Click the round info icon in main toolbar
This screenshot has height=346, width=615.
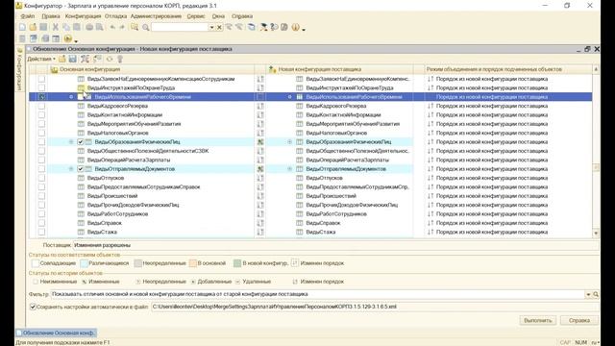coord(295,27)
